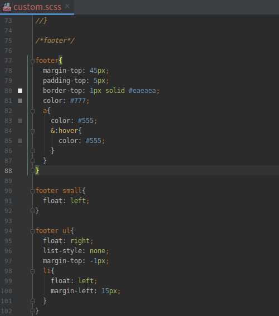The width and height of the screenshot is (279, 316).
Task: Click the footer ul selector
Action: pyautogui.click(x=53, y=231)
